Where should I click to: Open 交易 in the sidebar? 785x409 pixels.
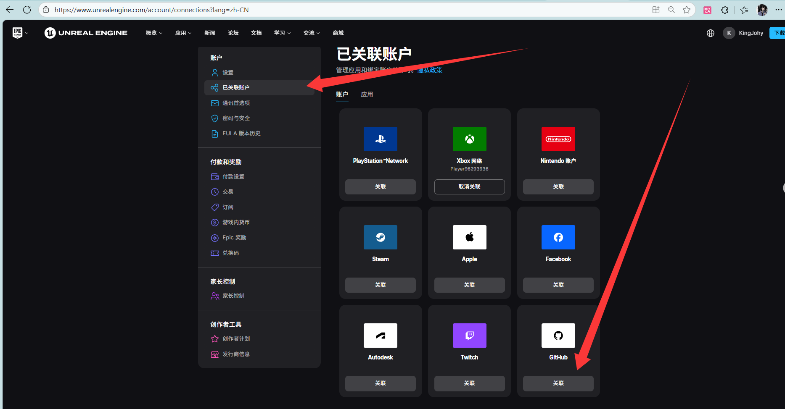click(x=259, y=192)
